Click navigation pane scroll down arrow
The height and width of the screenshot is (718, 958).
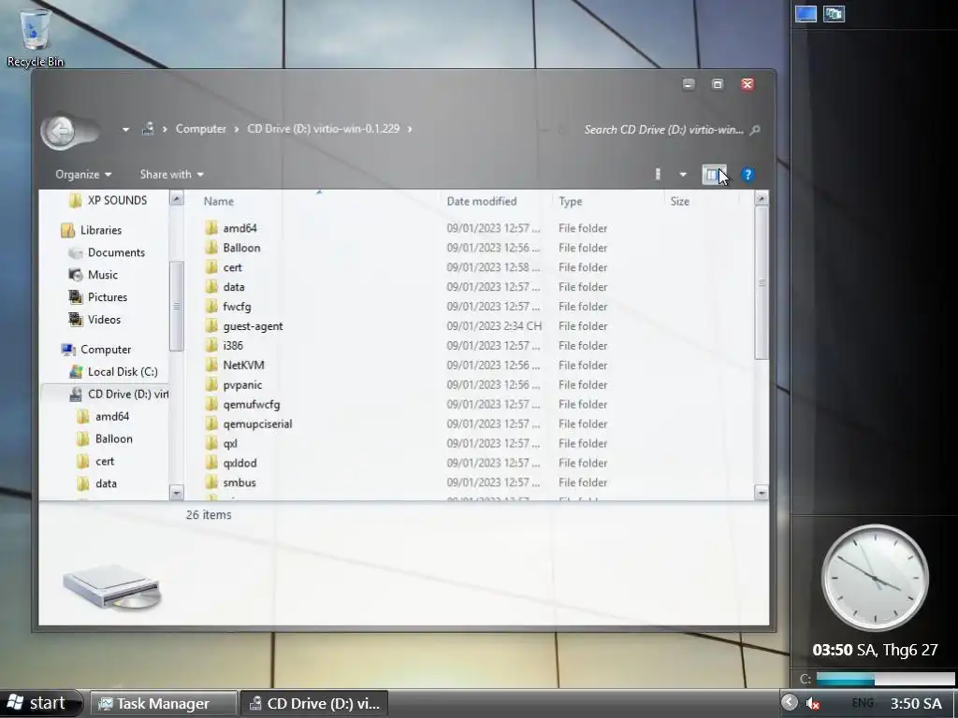point(177,492)
